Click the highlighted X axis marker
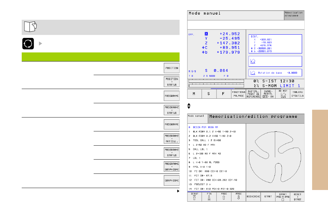The image size is (328, 212). 206,34
